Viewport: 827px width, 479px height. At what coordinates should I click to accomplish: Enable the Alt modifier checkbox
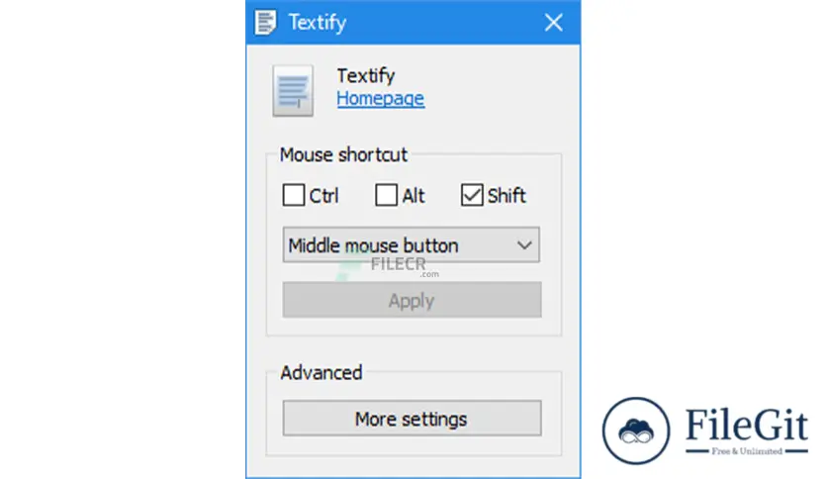(x=386, y=195)
